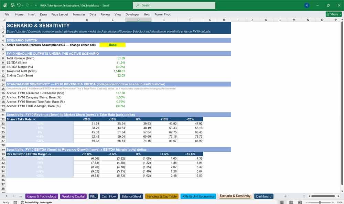Select column A header

(x=40, y=20)
